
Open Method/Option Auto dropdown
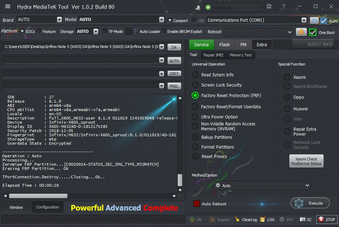coord(262,185)
